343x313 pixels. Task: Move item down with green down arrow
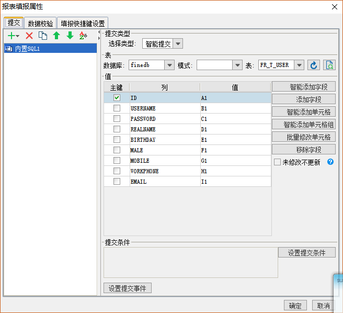[x=70, y=36]
